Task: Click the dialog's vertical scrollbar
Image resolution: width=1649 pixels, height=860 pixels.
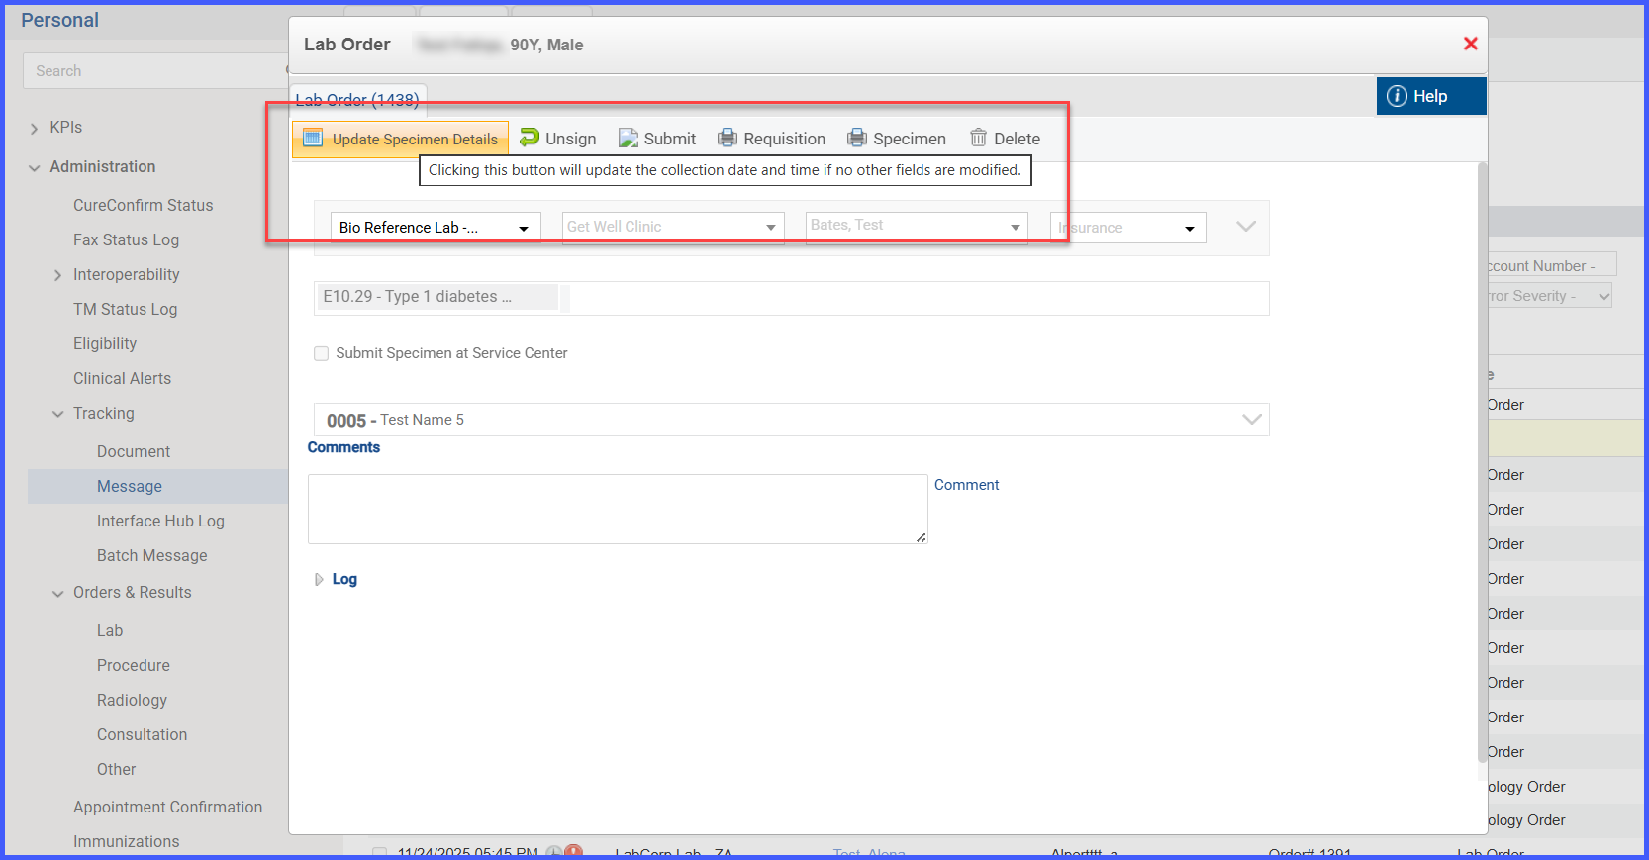Action: pyautogui.click(x=1482, y=463)
